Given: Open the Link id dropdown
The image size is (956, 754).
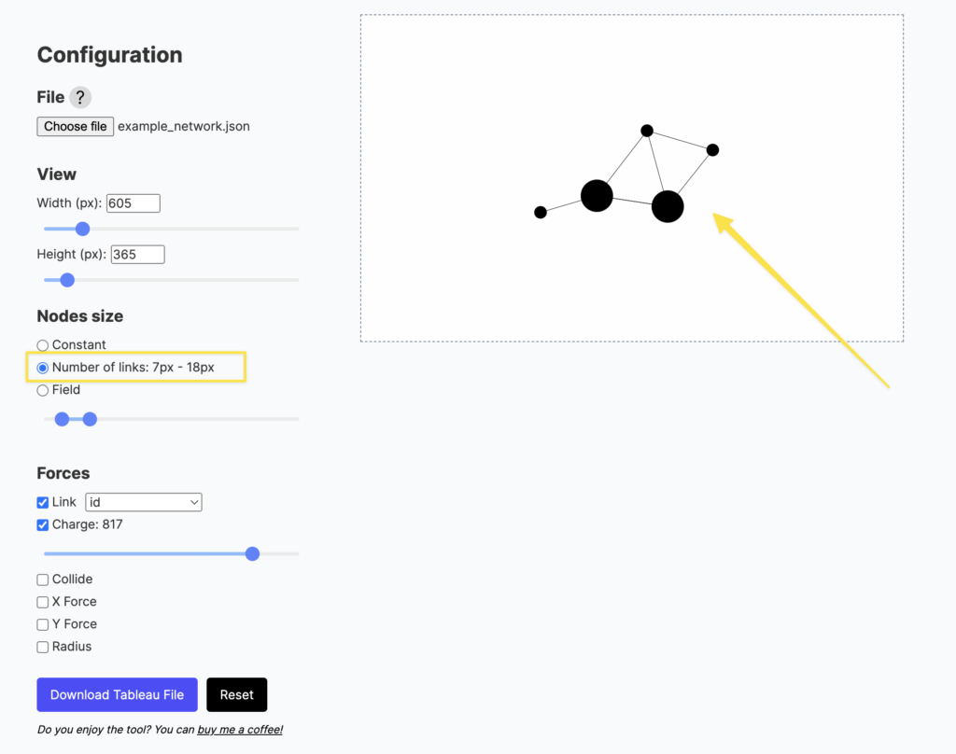Looking at the screenshot, I should tap(144, 502).
